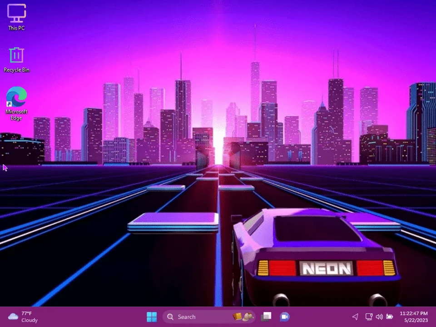Click the battery tray icon
436x327 pixels.
point(390,317)
